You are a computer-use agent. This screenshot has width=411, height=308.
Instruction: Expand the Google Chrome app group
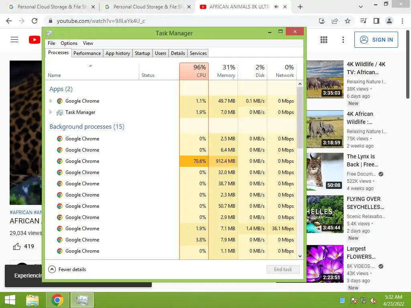pyautogui.click(x=51, y=101)
